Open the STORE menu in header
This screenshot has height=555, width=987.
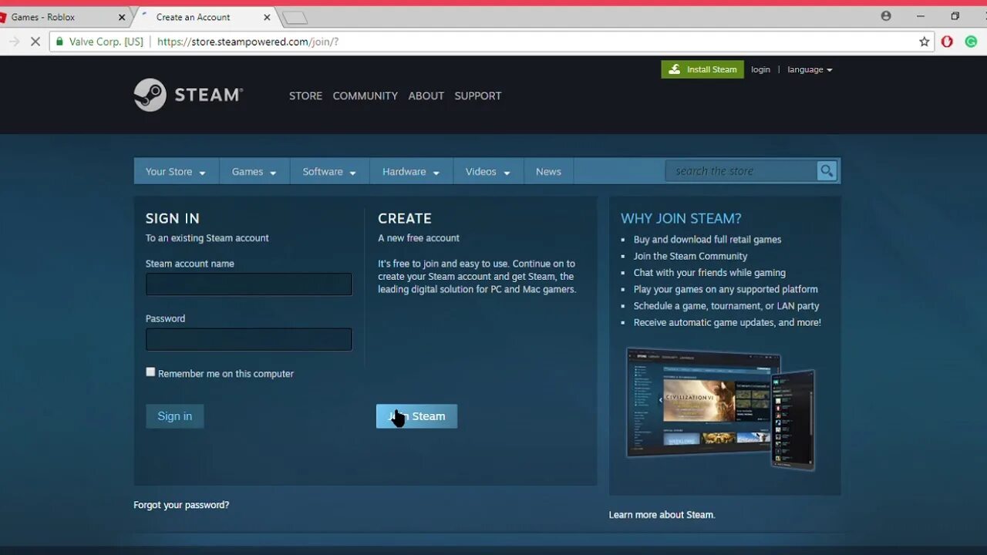(305, 96)
